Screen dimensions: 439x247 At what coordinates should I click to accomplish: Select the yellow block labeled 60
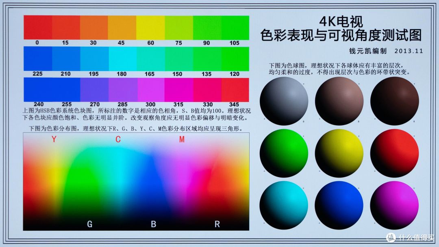pyautogui.click(x=150, y=27)
